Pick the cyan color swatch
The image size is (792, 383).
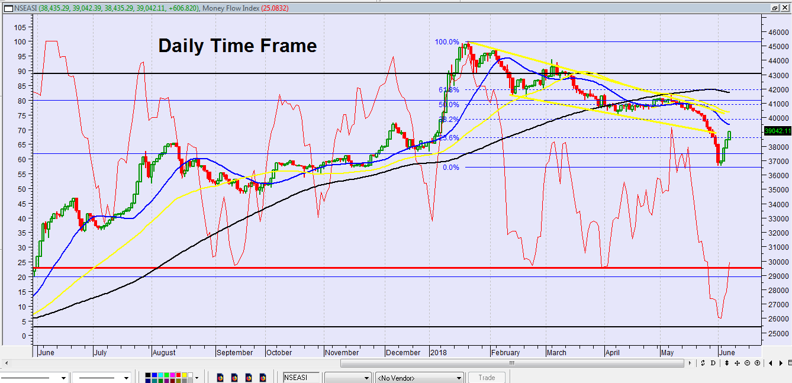coord(160,375)
